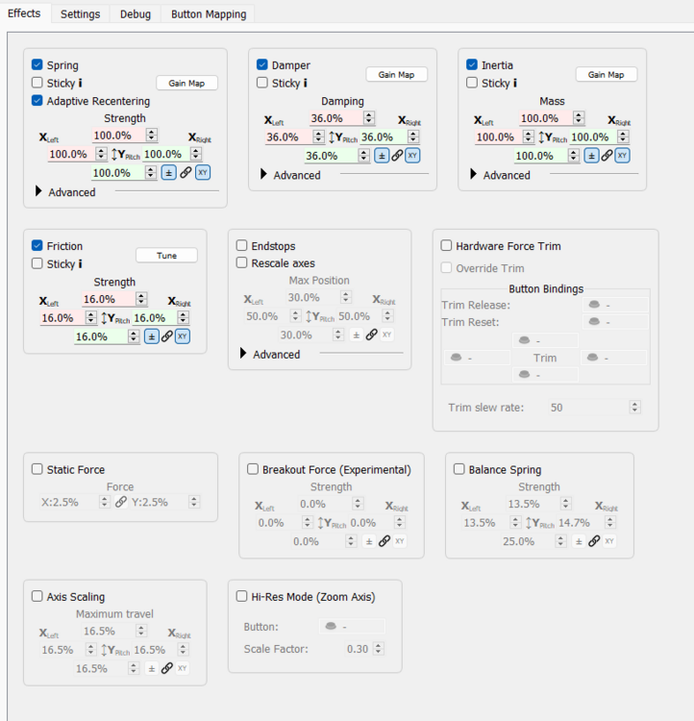This screenshot has width=694, height=721.
Task: Click the Friction Tune button
Action: (x=166, y=256)
